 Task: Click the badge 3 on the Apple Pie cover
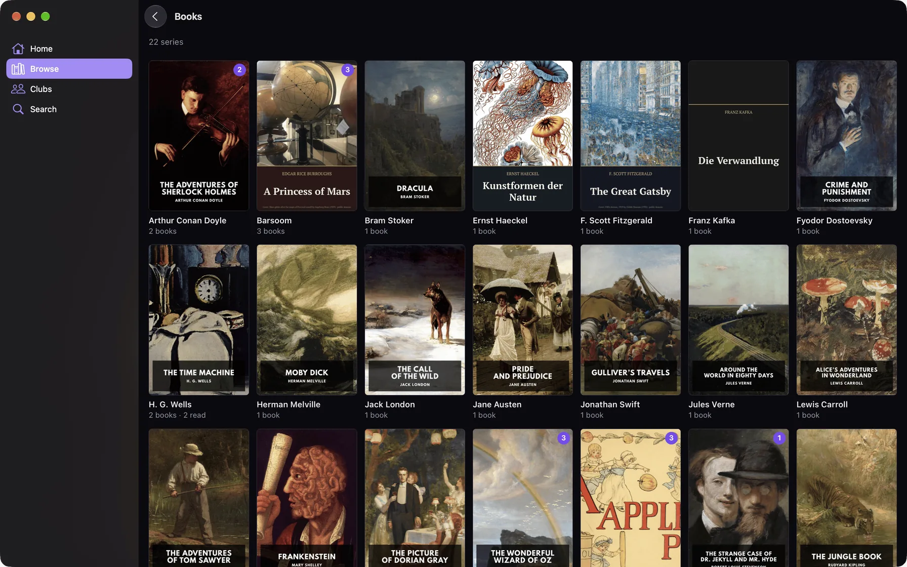point(671,438)
